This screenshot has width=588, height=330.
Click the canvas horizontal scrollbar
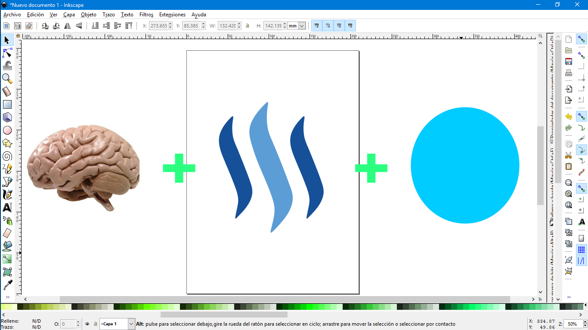click(285, 299)
